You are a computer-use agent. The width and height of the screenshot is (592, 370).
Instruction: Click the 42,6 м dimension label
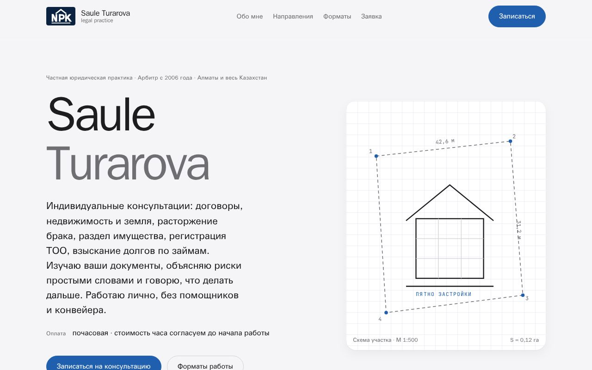point(445,142)
